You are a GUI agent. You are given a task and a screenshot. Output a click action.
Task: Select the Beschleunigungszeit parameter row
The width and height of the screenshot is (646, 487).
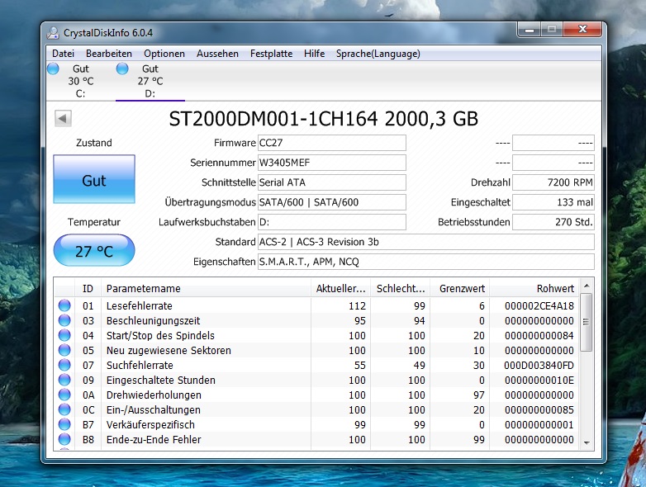(x=316, y=320)
